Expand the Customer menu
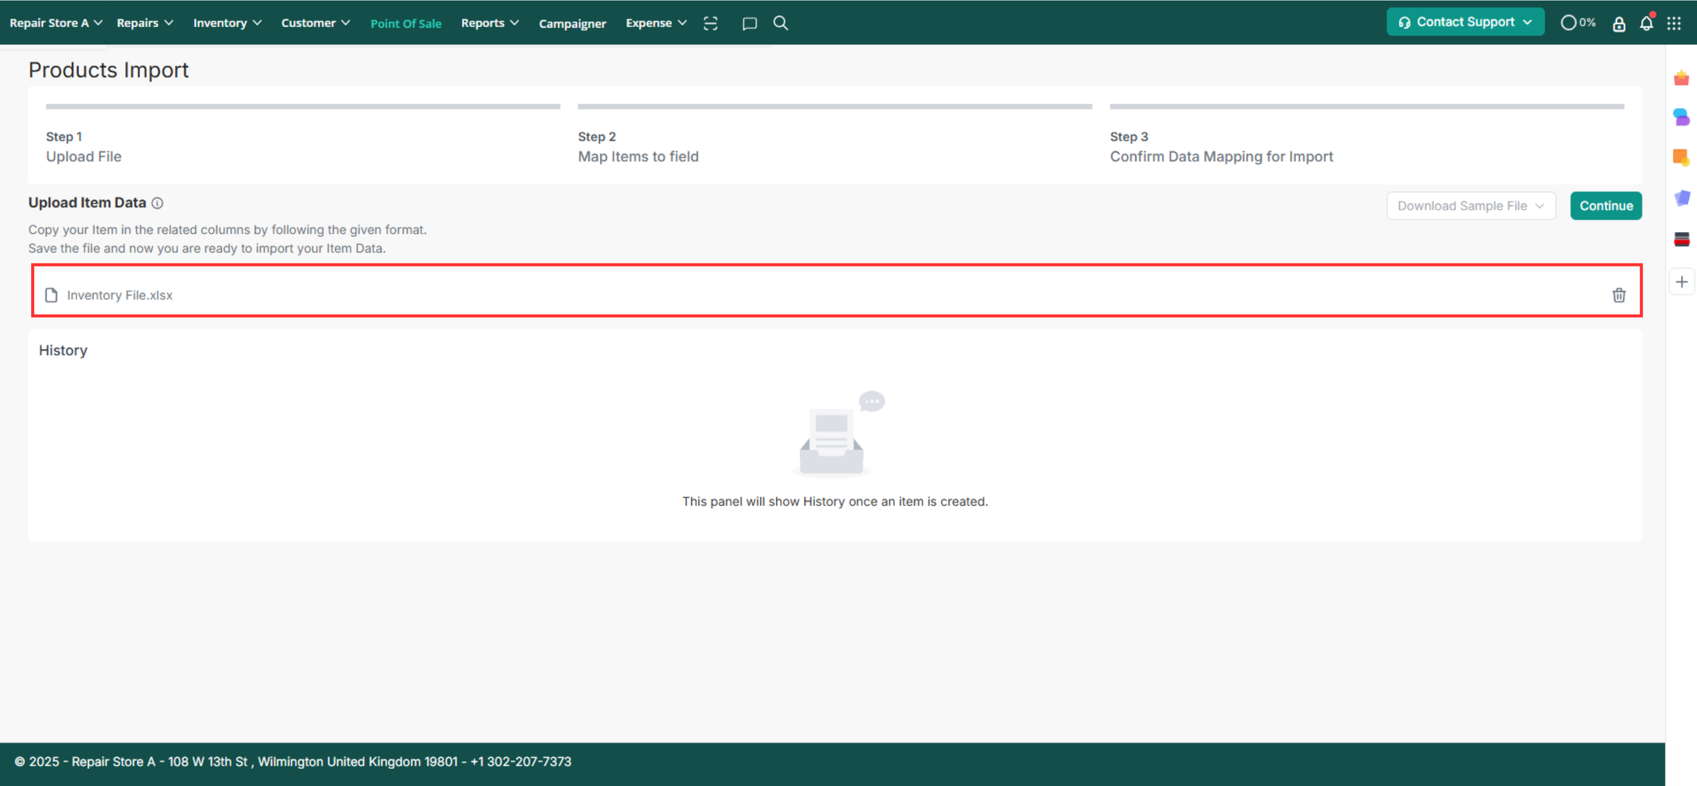 (x=316, y=23)
